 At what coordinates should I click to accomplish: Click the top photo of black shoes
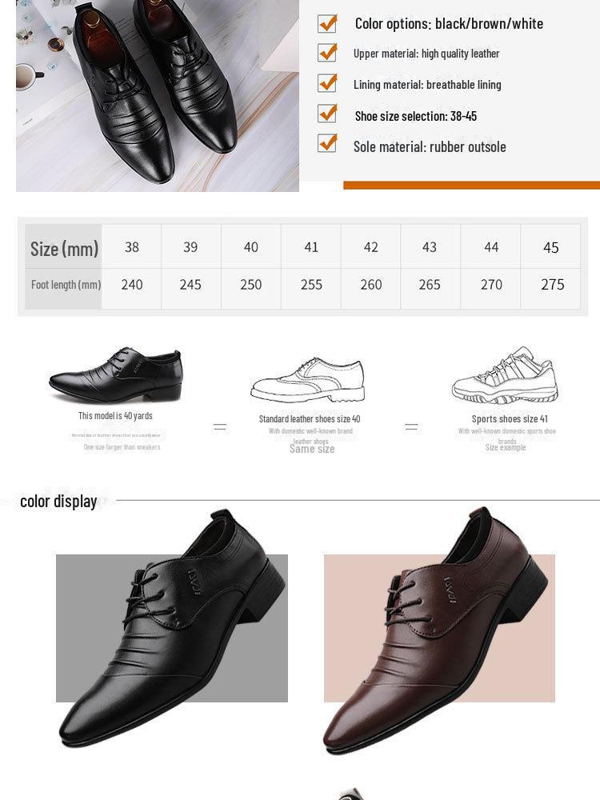pyautogui.click(x=157, y=96)
